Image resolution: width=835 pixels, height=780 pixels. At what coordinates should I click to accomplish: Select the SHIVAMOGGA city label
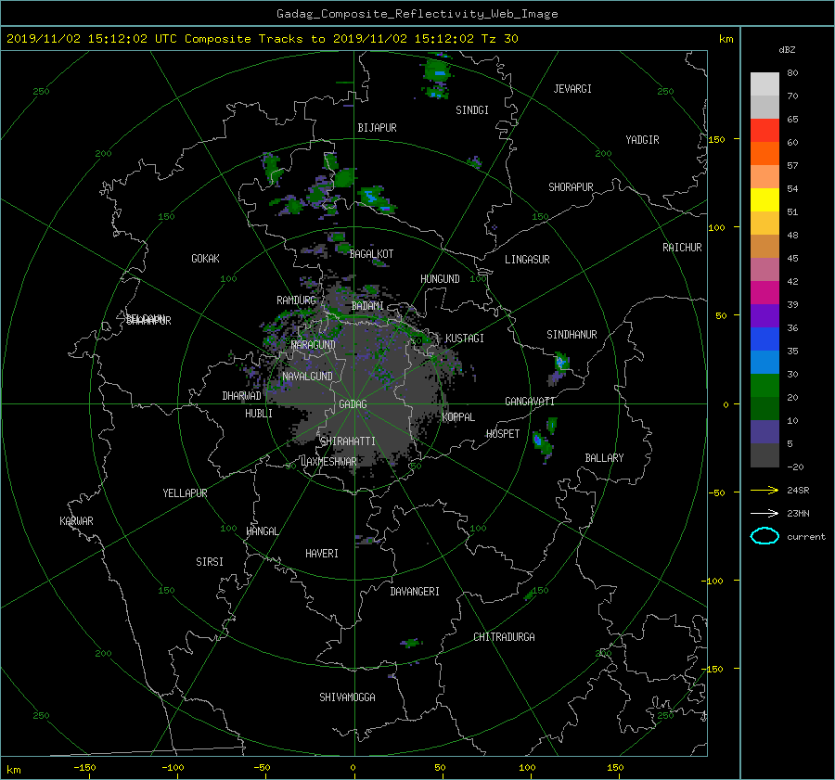pos(347,697)
